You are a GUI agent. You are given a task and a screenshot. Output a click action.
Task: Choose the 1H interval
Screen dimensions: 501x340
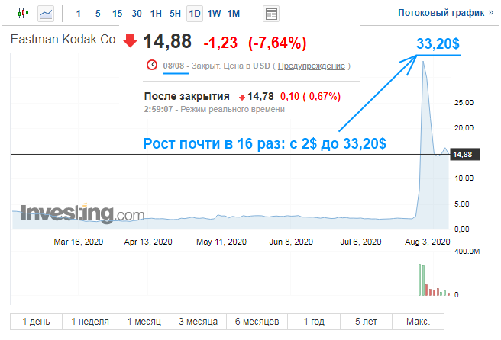click(156, 14)
